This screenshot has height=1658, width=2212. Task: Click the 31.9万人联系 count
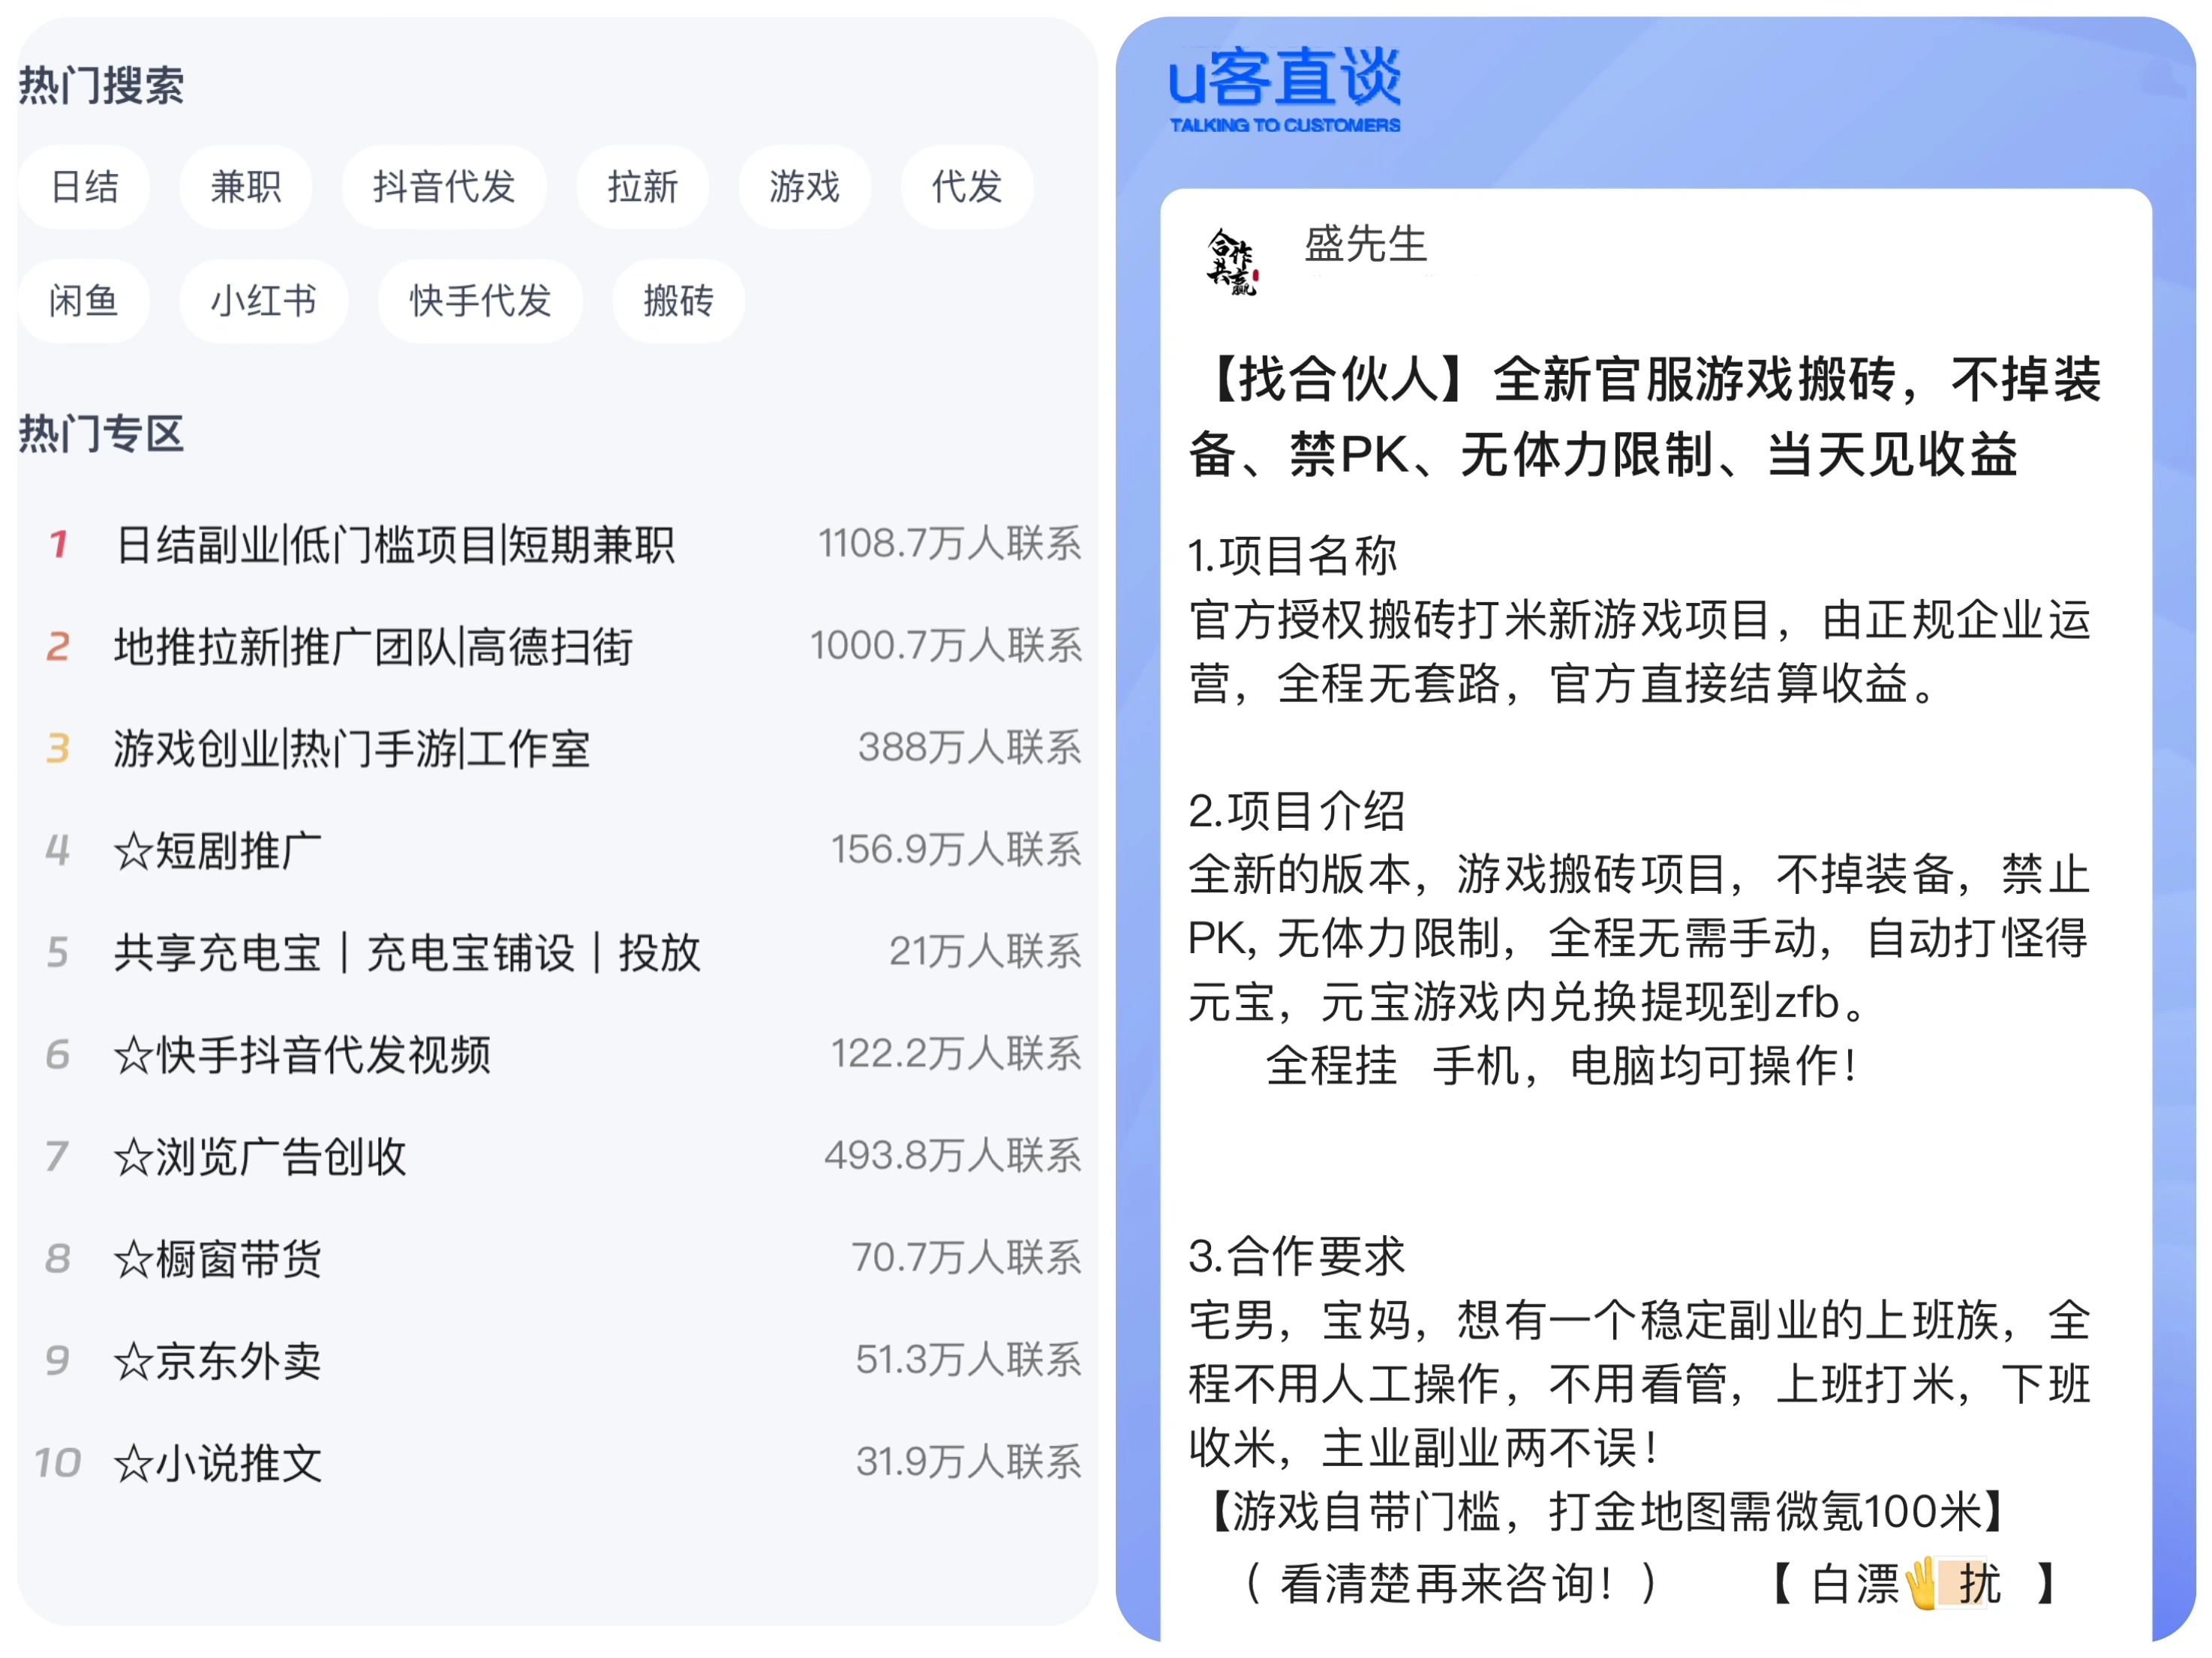point(969,1462)
